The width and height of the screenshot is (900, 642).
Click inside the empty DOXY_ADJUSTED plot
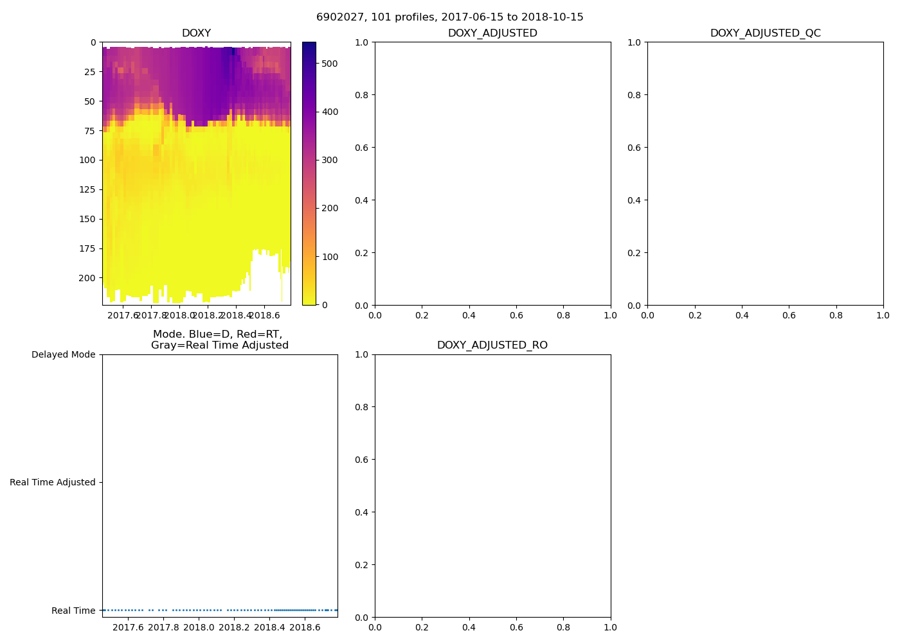point(492,173)
